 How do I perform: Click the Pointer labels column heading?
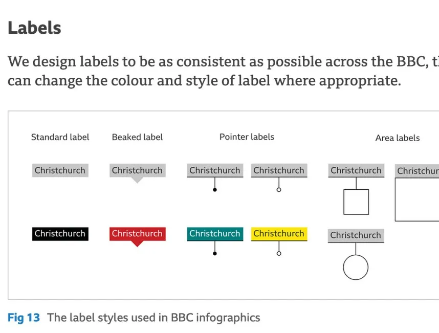(x=247, y=137)
